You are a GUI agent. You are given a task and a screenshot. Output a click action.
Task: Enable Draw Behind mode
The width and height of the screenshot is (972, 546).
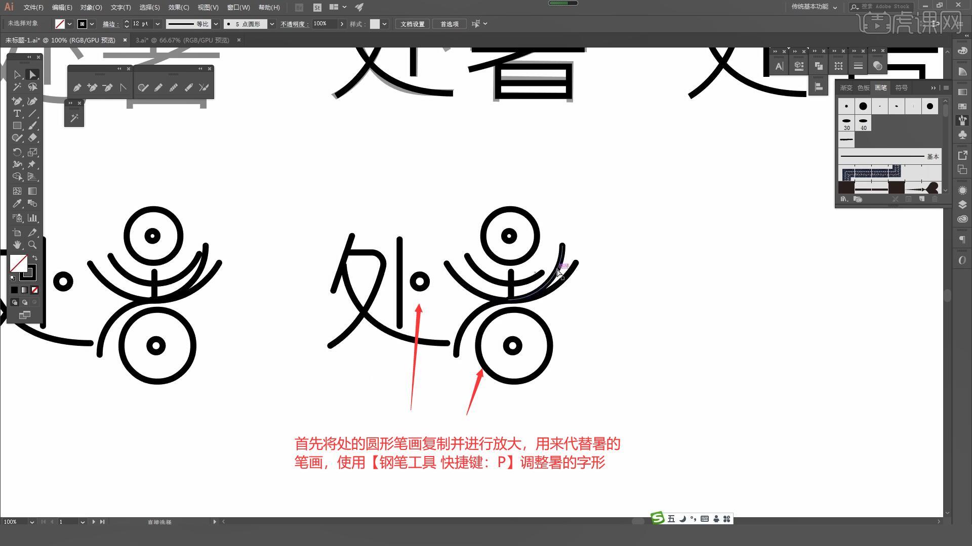(24, 302)
